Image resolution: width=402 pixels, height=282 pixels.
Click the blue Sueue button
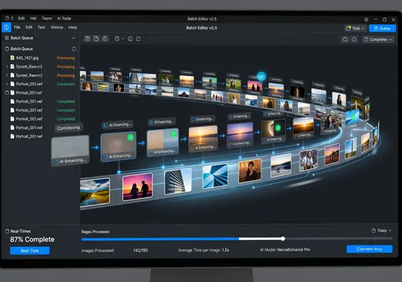382,28
